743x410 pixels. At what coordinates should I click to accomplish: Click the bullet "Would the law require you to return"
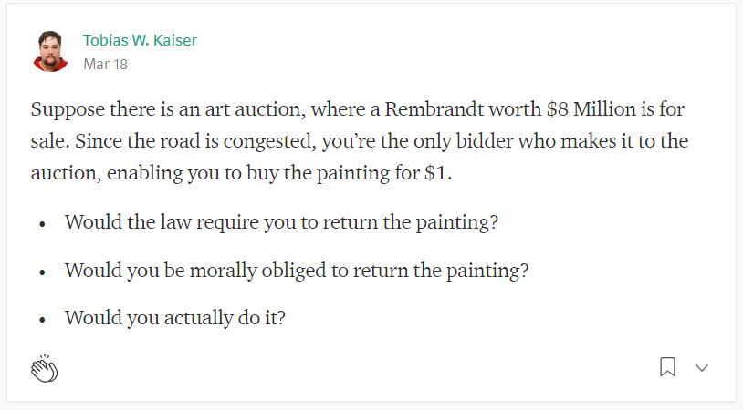pyautogui.click(x=281, y=222)
